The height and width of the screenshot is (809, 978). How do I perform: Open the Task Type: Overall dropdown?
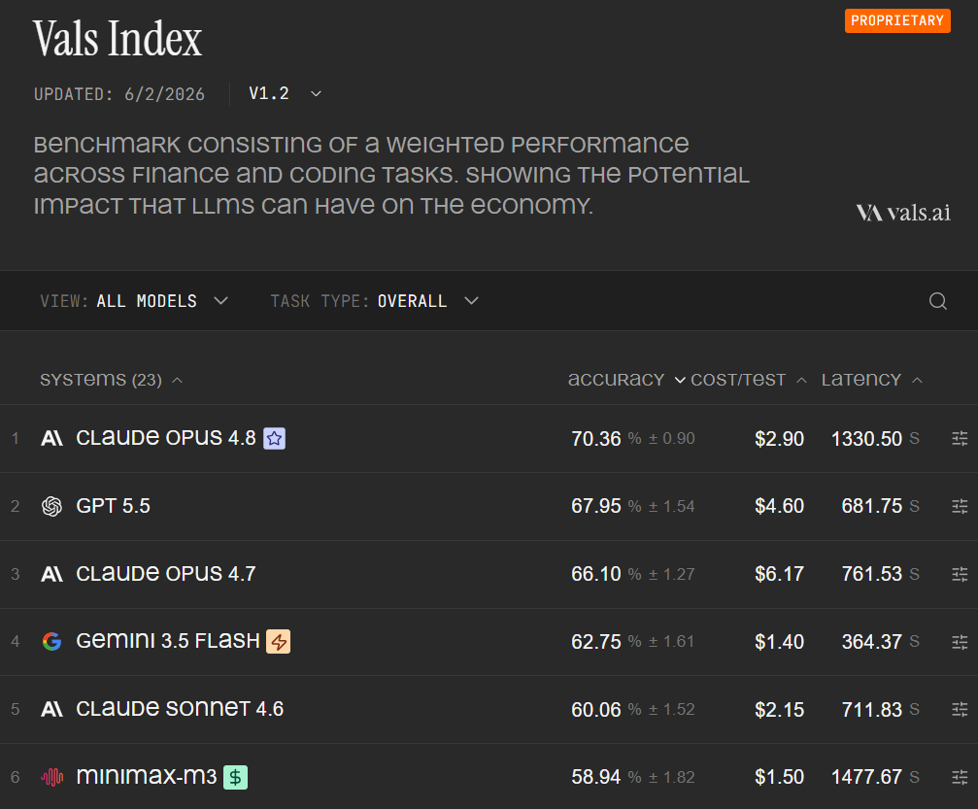(374, 301)
